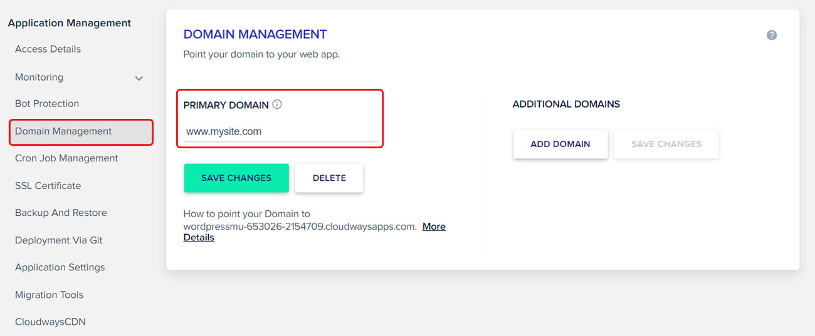The height and width of the screenshot is (336, 815).
Task: Expand the Monitoring submenu chevron
Action: (139, 78)
